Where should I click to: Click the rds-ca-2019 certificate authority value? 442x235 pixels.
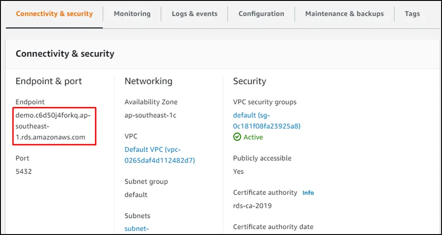252,206
